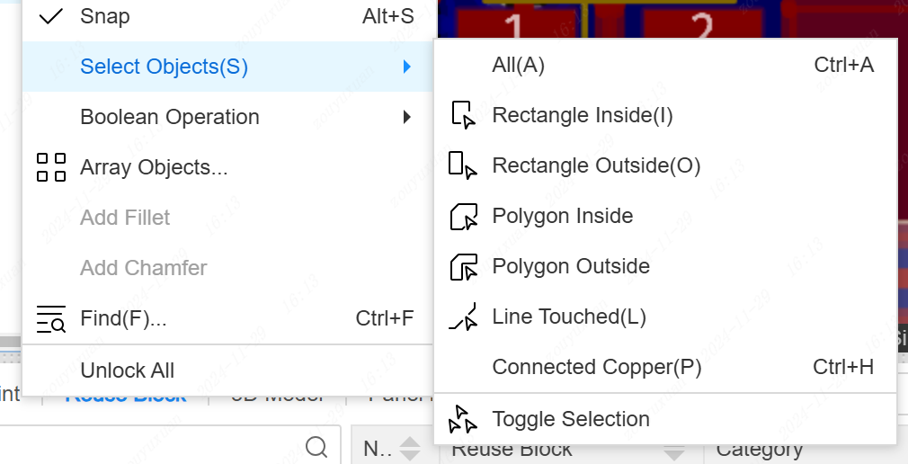Activate the Line Touched icon
The height and width of the screenshot is (464, 908).
462,317
